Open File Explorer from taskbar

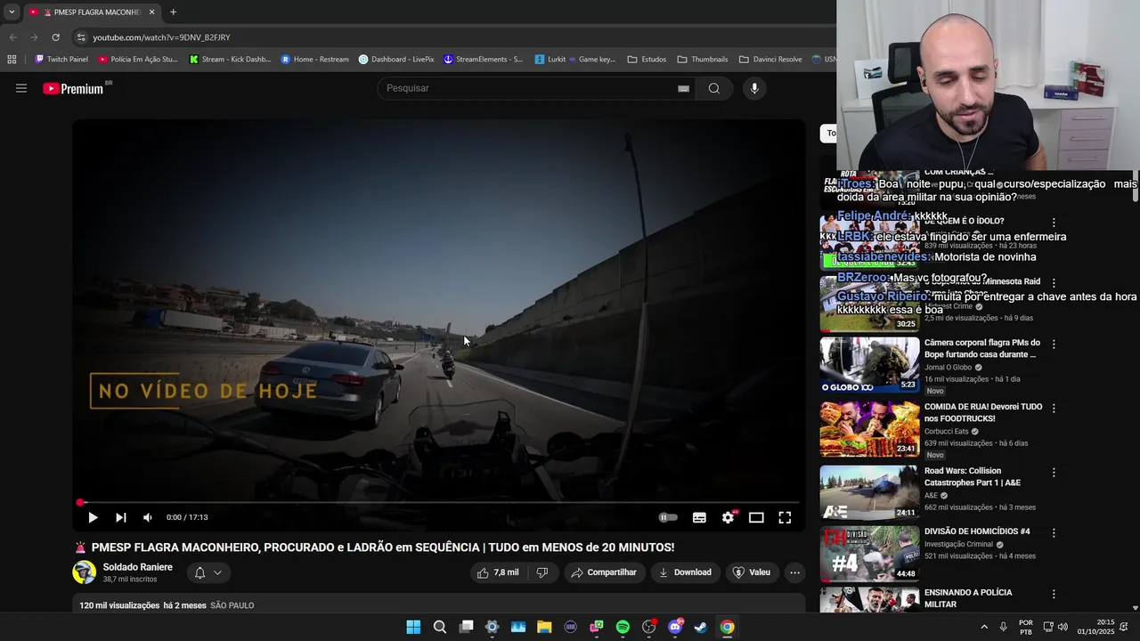click(x=544, y=627)
